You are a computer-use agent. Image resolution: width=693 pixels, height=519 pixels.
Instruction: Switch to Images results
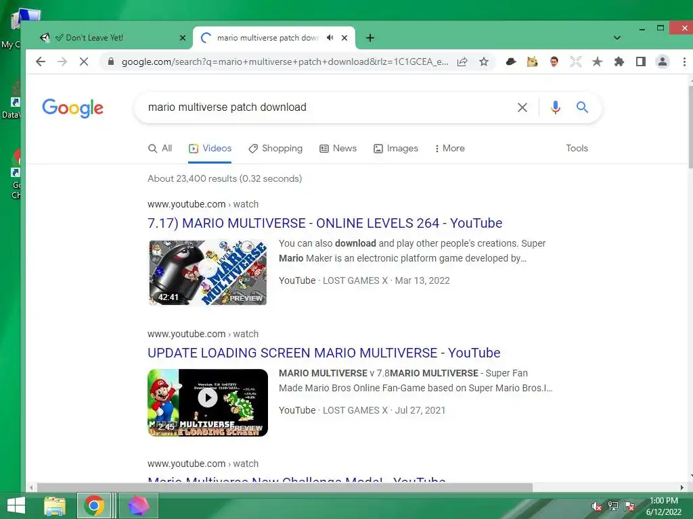pyautogui.click(x=396, y=149)
